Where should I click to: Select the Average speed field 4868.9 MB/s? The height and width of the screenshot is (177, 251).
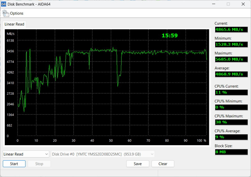[x=231, y=74]
